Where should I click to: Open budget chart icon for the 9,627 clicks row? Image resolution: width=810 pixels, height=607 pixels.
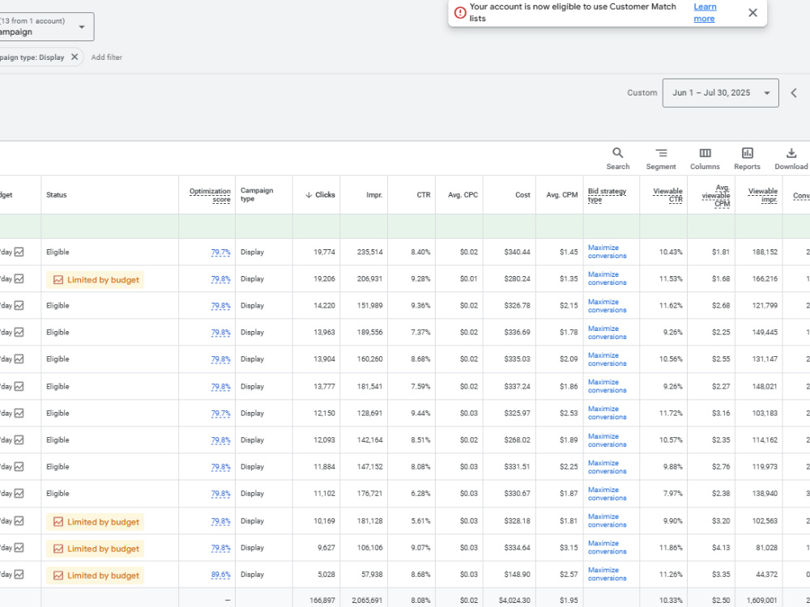click(x=19, y=548)
